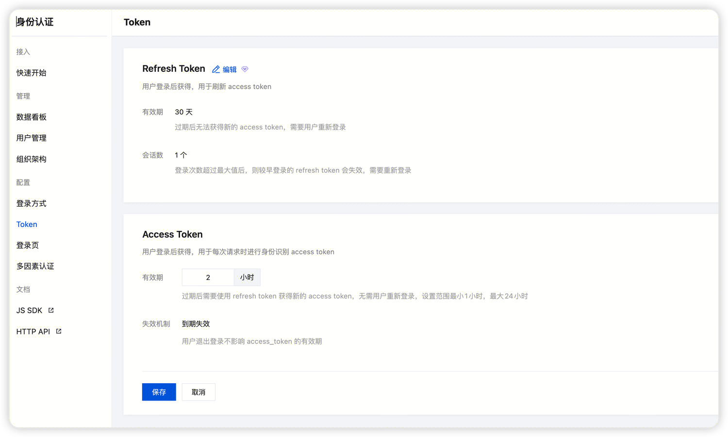Image resolution: width=728 pixels, height=437 pixels.
Task: Select 登录方式 in the sidebar
Action: pos(32,203)
